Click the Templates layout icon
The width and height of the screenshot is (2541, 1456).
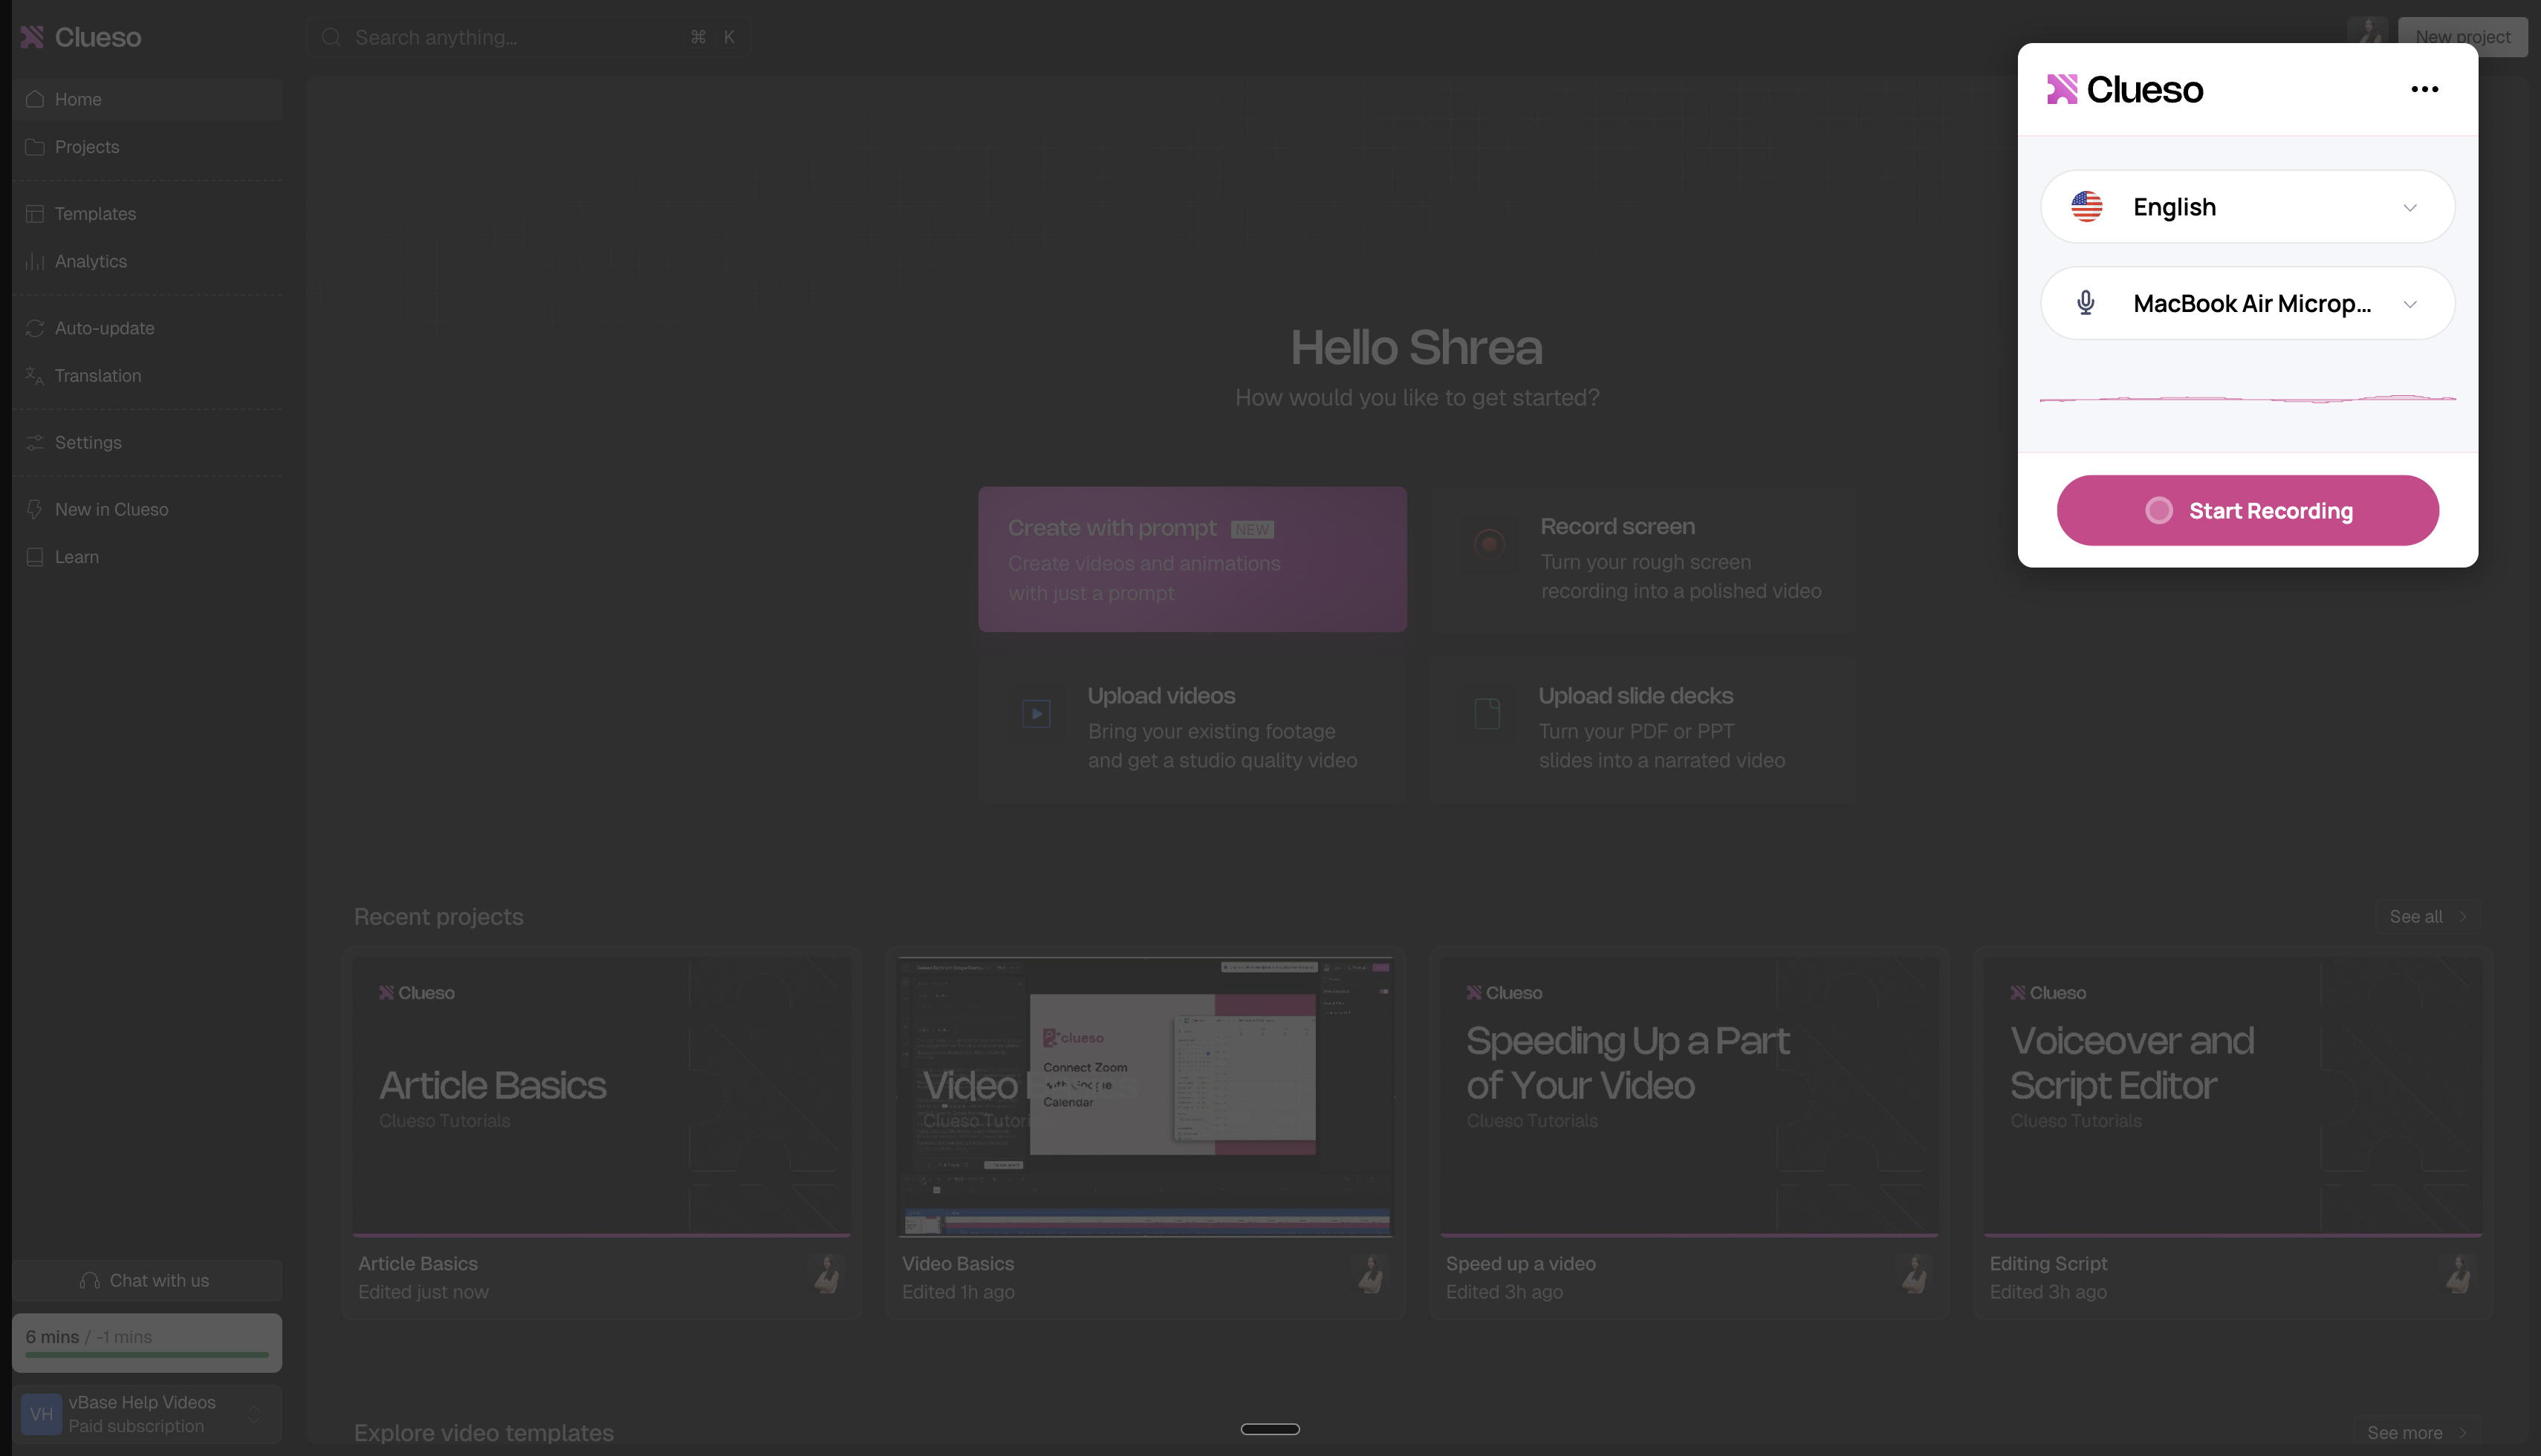click(35, 214)
